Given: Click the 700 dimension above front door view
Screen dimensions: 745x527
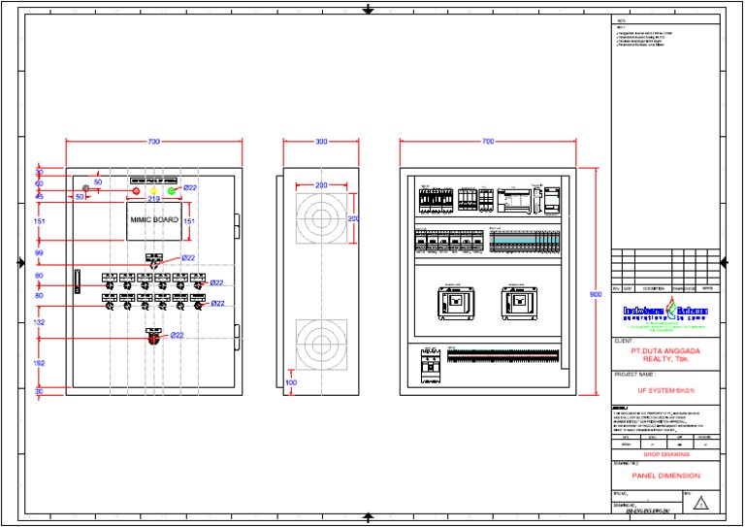Looking at the screenshot, I should point(154,142).
